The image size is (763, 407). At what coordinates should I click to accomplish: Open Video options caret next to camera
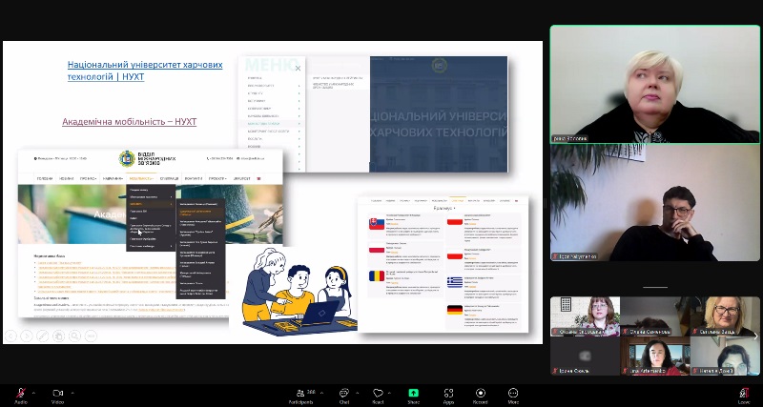pyautogui.click(x=72, y=392)
